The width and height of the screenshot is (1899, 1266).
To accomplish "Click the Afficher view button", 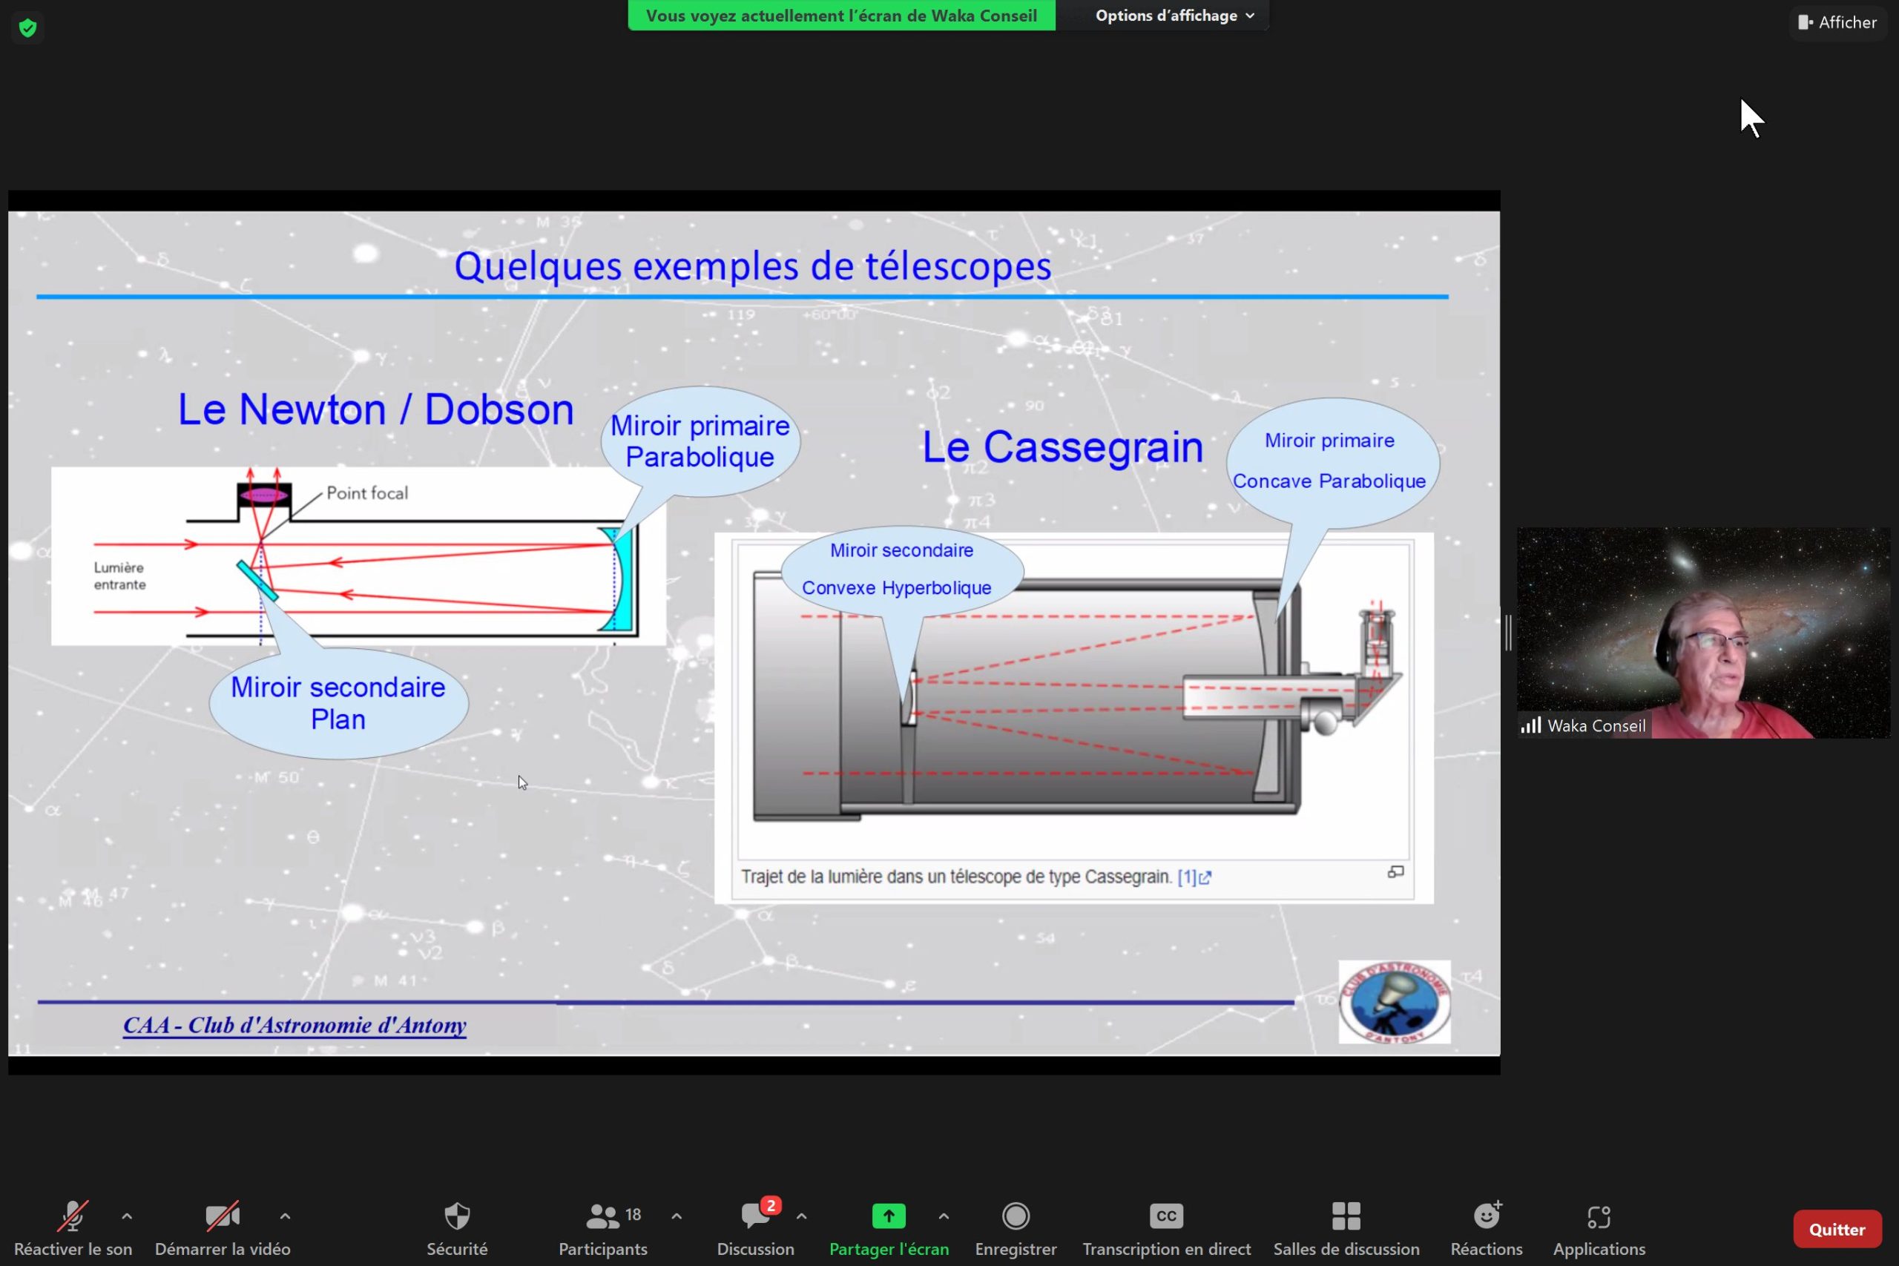I will pos(1837,22).
